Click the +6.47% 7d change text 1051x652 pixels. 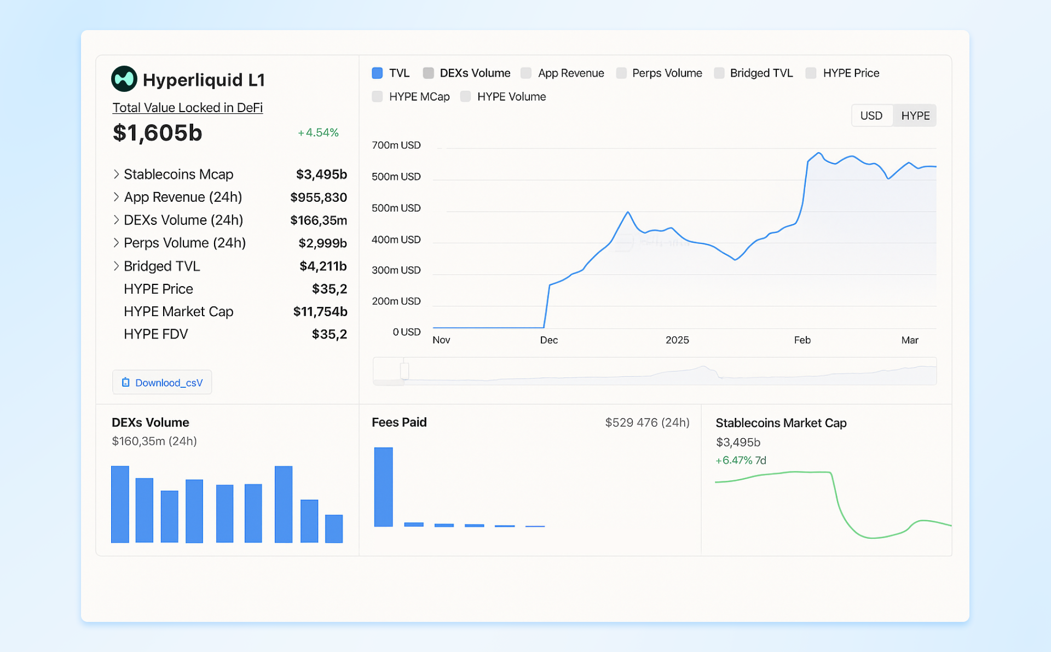(741, 461)
